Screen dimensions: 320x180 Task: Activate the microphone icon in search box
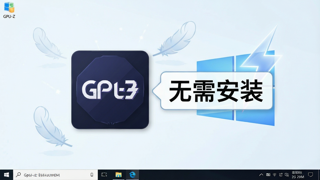[x=92, y=175]
